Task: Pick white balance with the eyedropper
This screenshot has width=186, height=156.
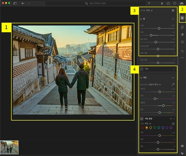Action: tap(173, 84)
